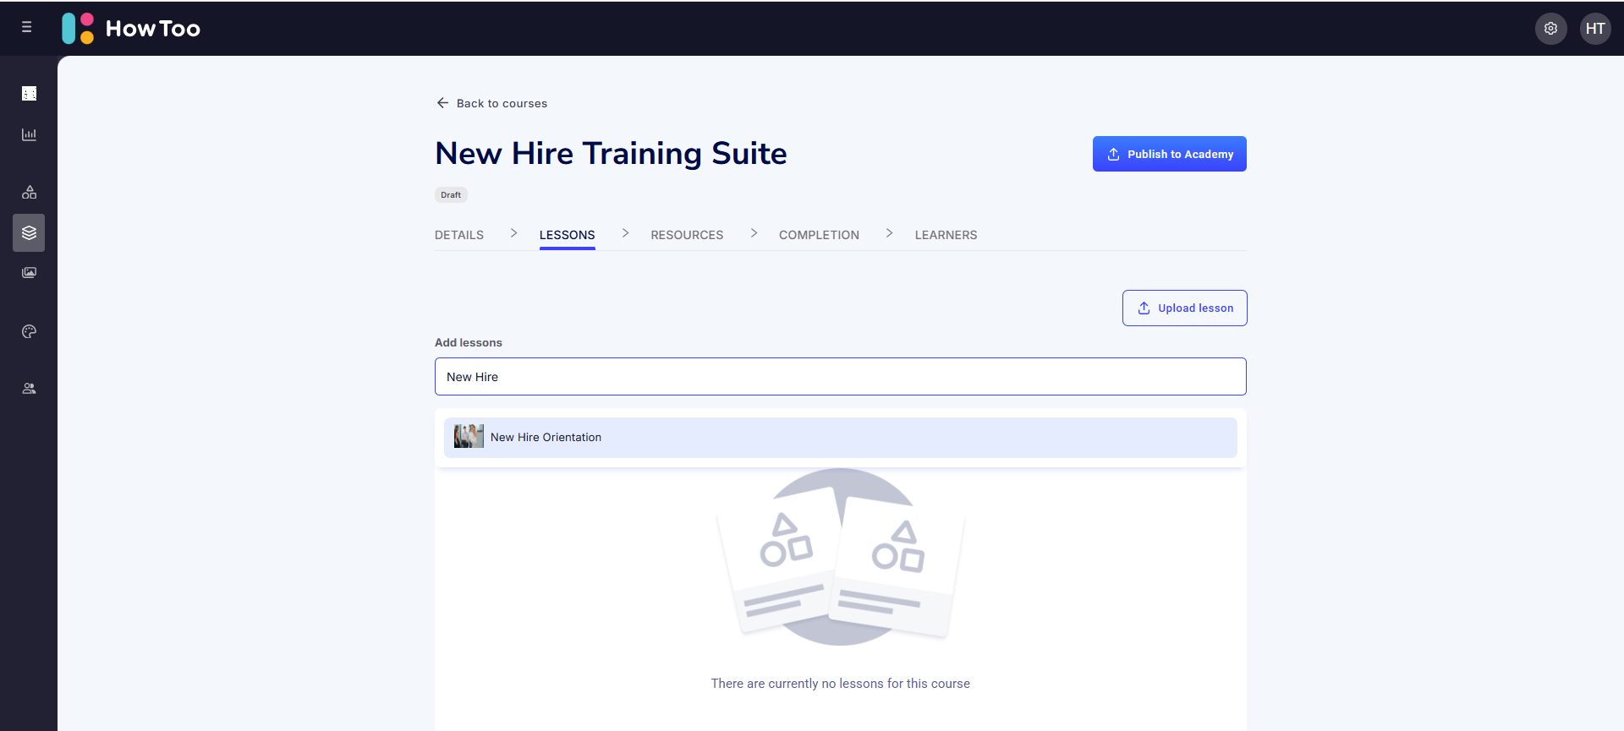Switch to the LEARNERS tab
This screenshot has height=731, width=1624.
coord(946,235)
